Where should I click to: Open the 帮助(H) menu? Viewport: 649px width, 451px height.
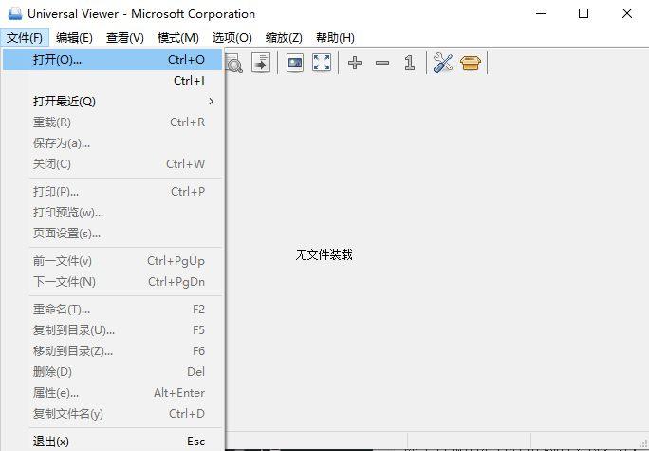[335, 38]
